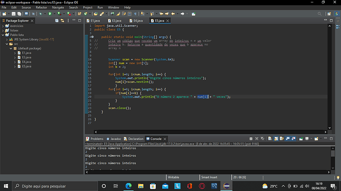
Task: Click the Collapse All icon in Package Explorer
Action: tap(57, 21)
